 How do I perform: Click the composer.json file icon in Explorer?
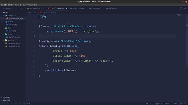pos(6,43)
